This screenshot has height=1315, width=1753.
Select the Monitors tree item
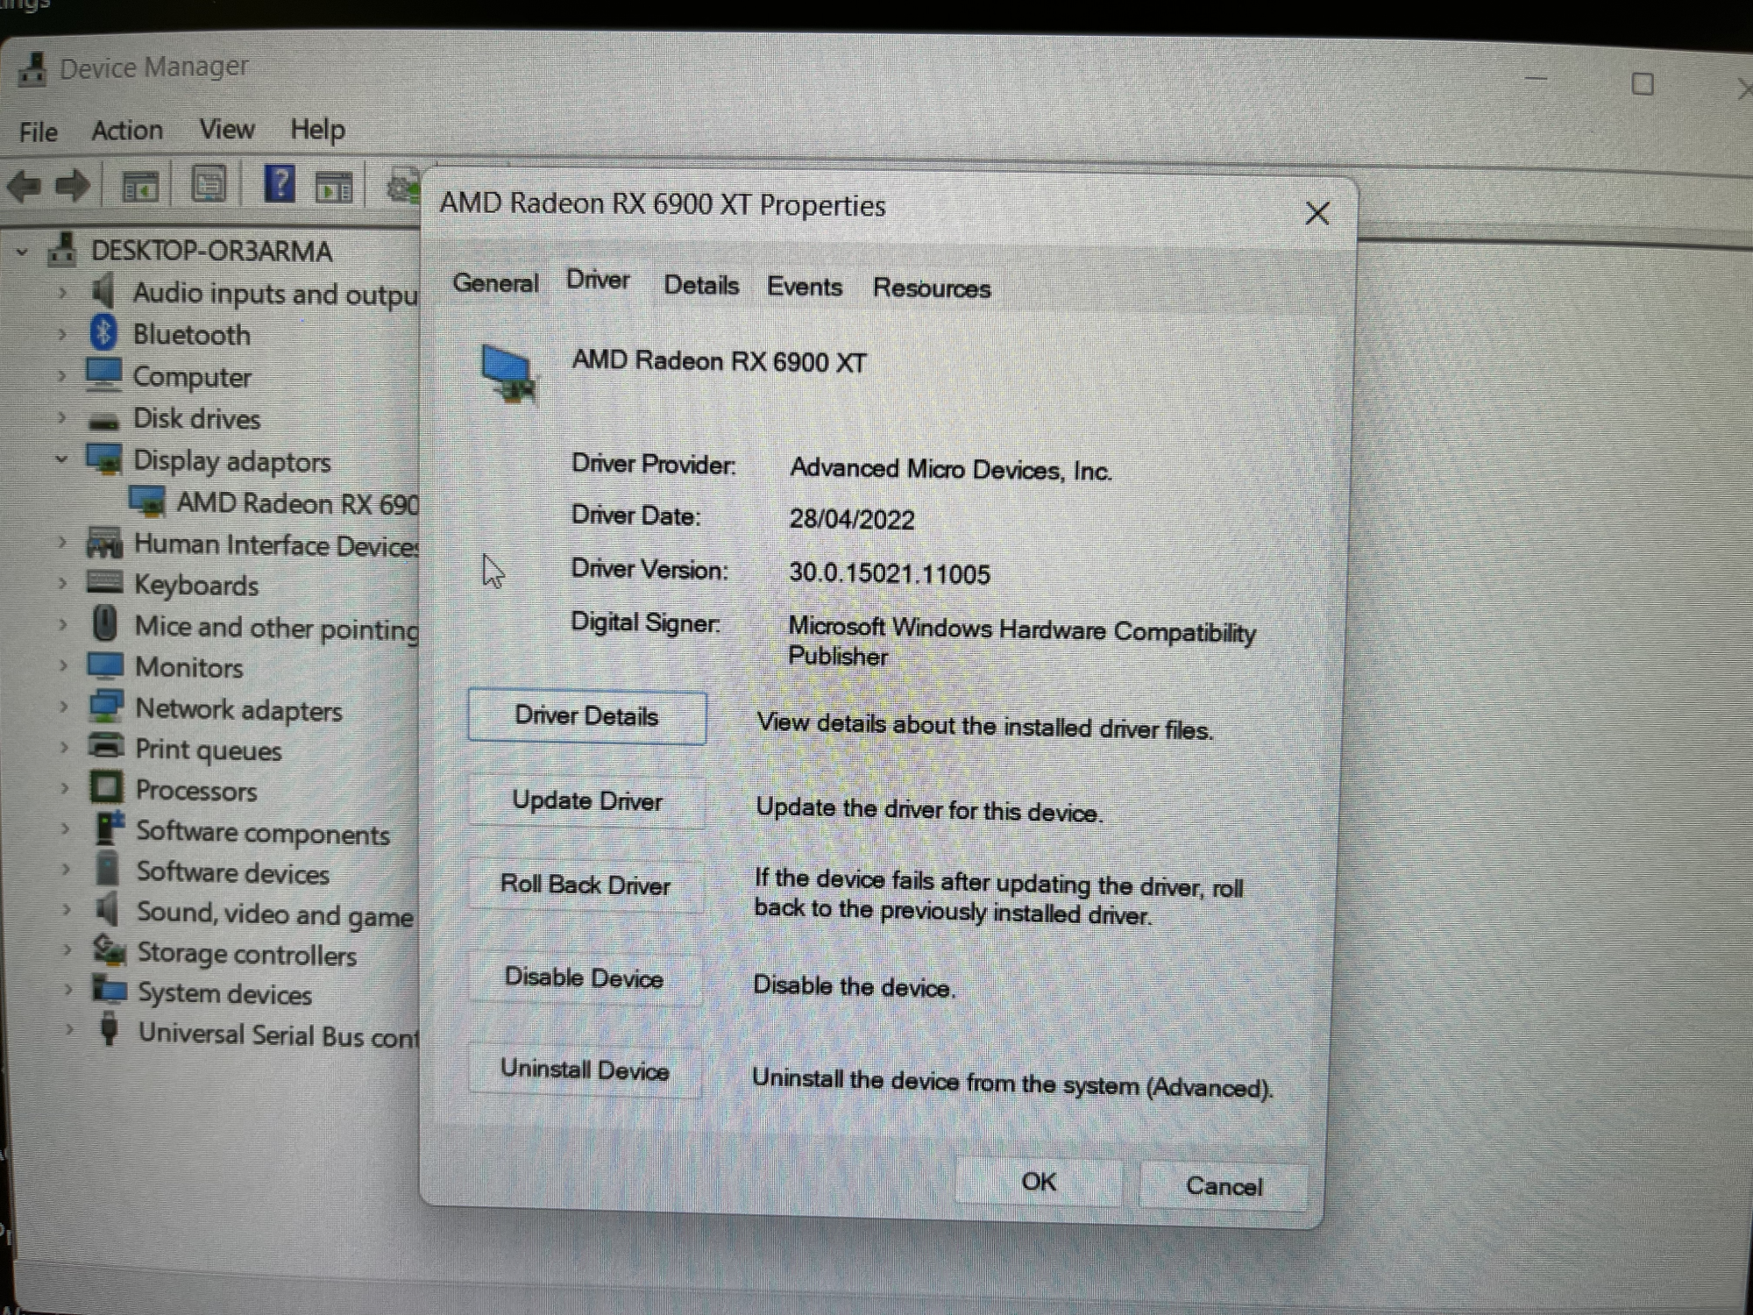[x=188, y=668]
